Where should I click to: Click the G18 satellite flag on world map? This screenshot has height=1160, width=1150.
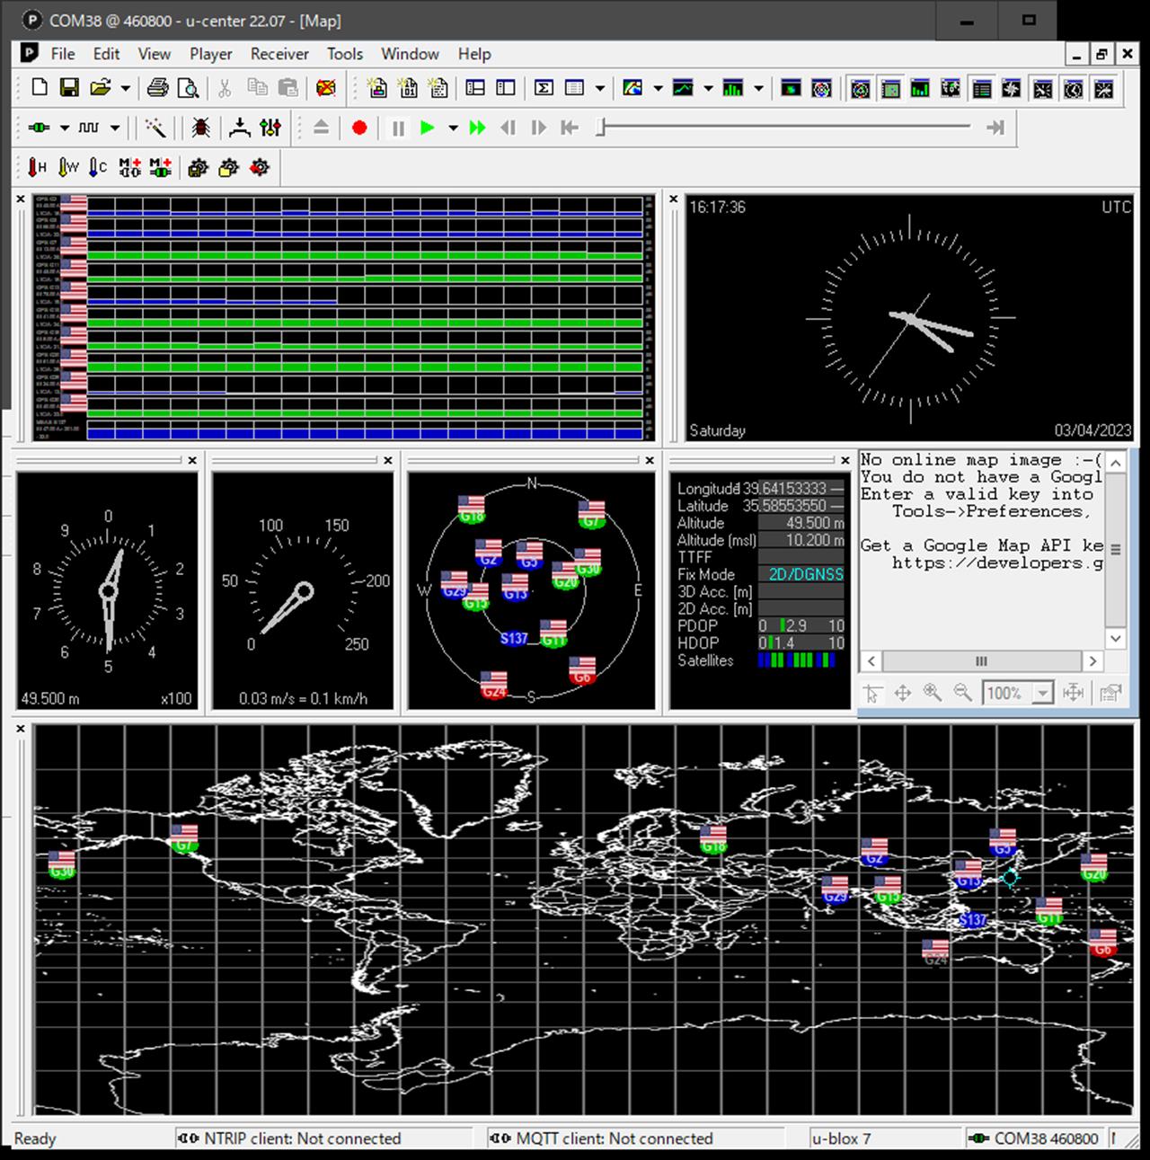click(x=713, y=839)
